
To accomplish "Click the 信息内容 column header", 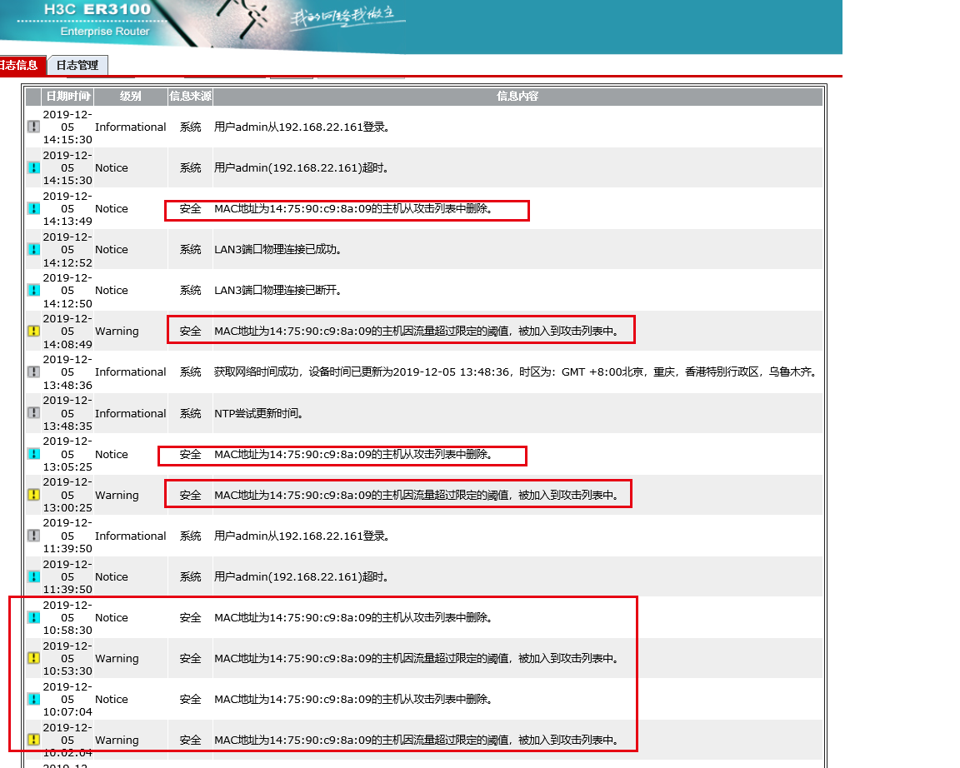I will click(x=517, y=96).
